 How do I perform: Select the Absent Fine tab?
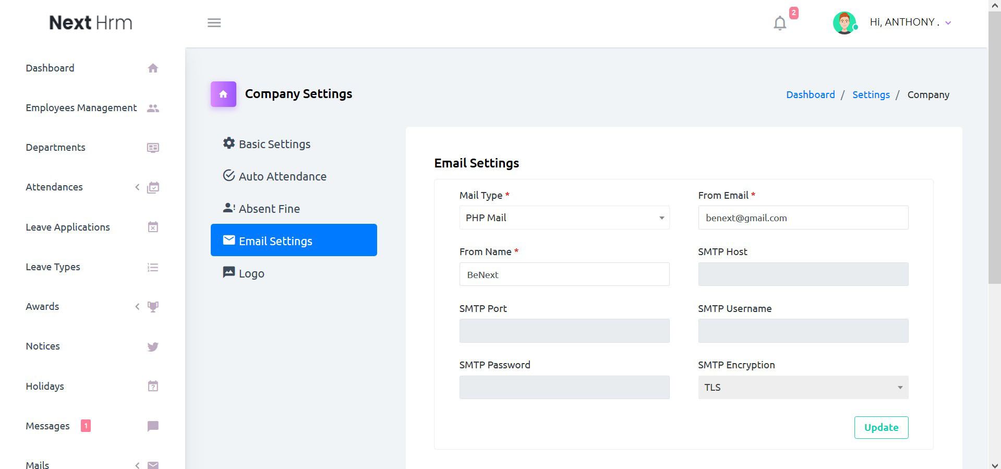coord(269,209)
